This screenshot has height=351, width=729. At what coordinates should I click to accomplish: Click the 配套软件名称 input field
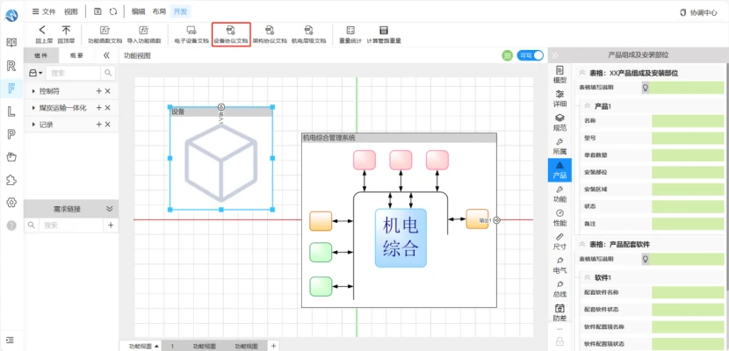point(688,292)
